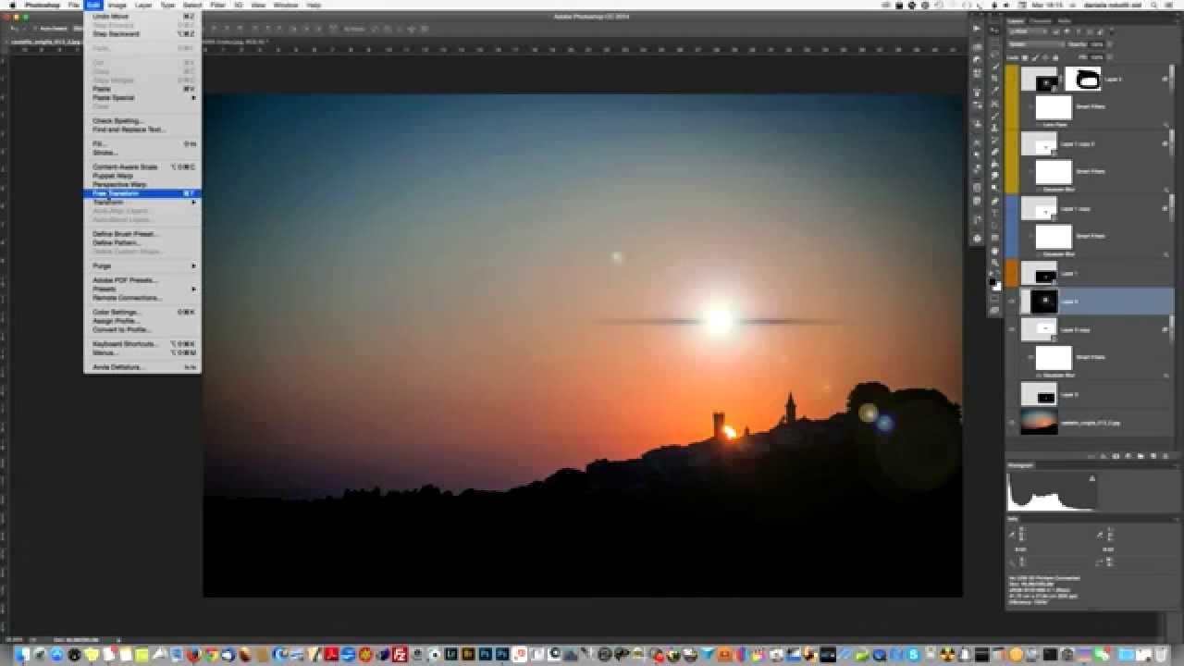This screenshot has height=666, width=1184.
Task: Expand the Paste Special submenu
Action: coord(142,97)
